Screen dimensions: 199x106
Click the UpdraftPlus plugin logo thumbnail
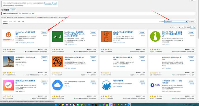[x=8, y=36]
